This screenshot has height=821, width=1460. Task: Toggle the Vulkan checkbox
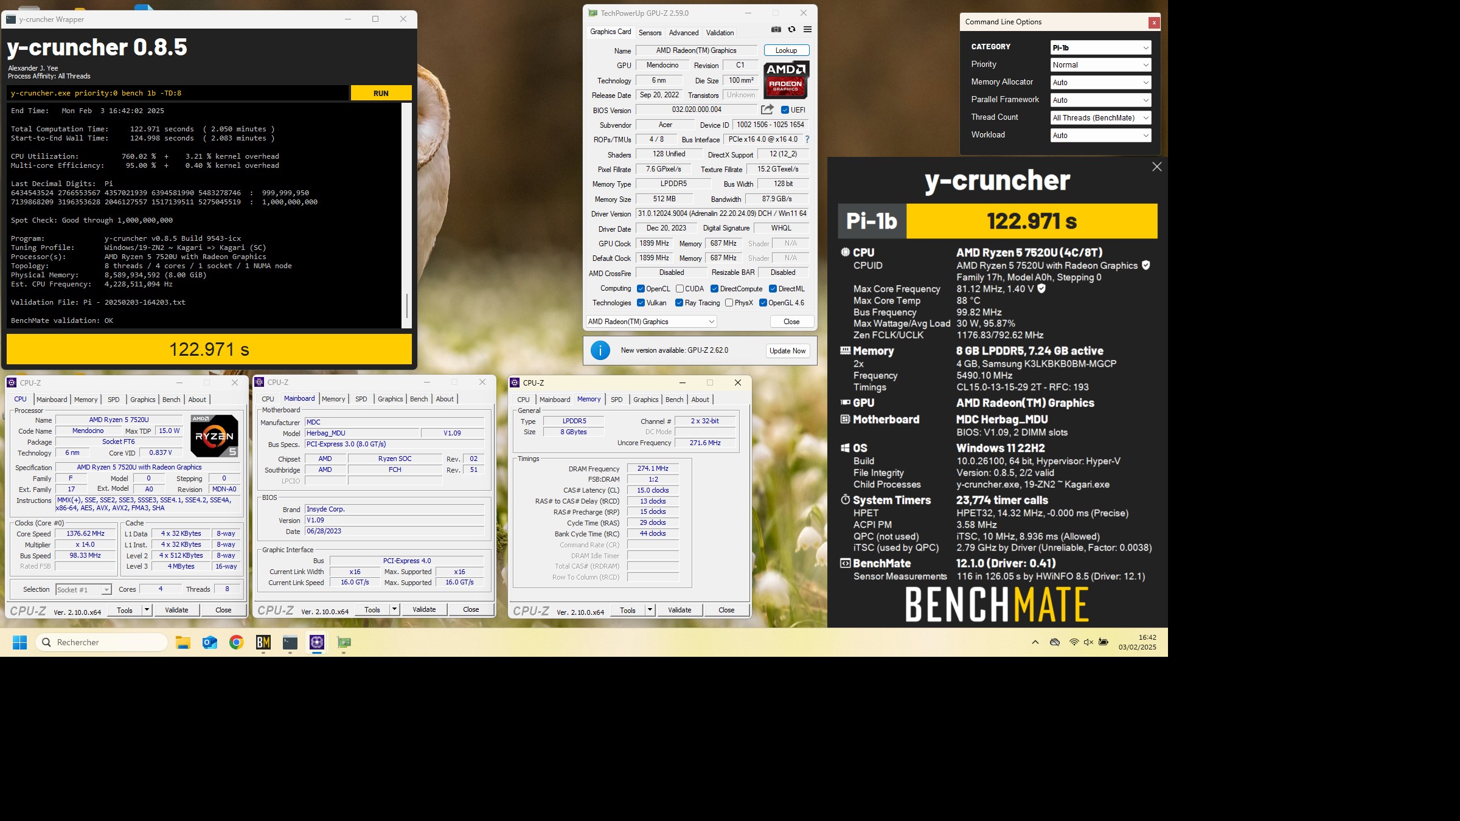tap(641, 303)
